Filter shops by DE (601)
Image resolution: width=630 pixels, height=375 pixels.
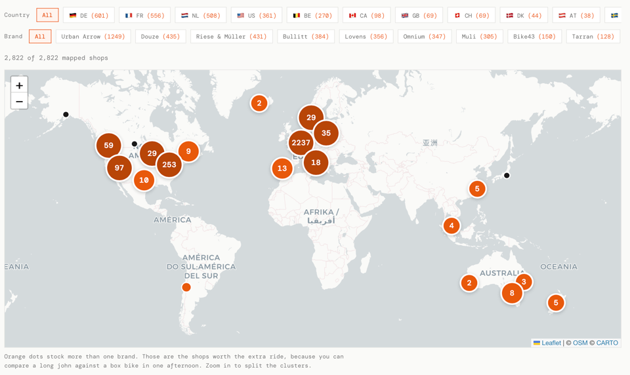pyautogui.click(x=89, y=15)
